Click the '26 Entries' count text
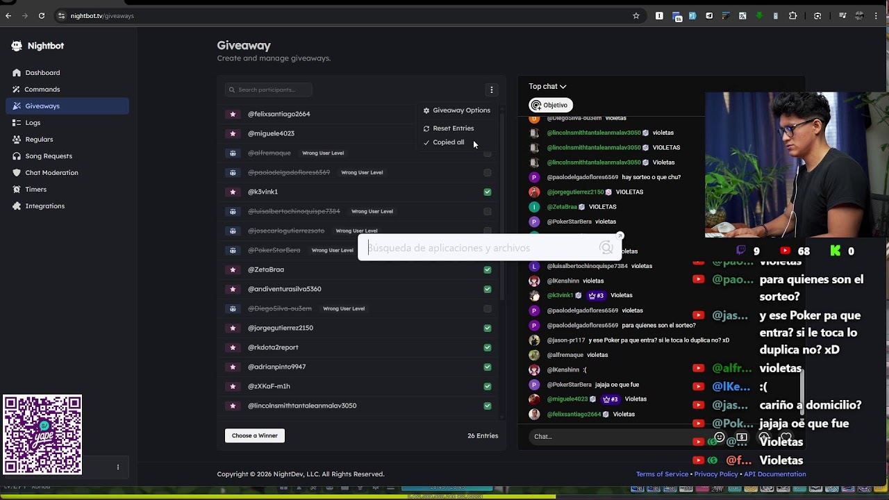Image resolution: width=889 pixels, height=500 pixels. coord(483,436)
